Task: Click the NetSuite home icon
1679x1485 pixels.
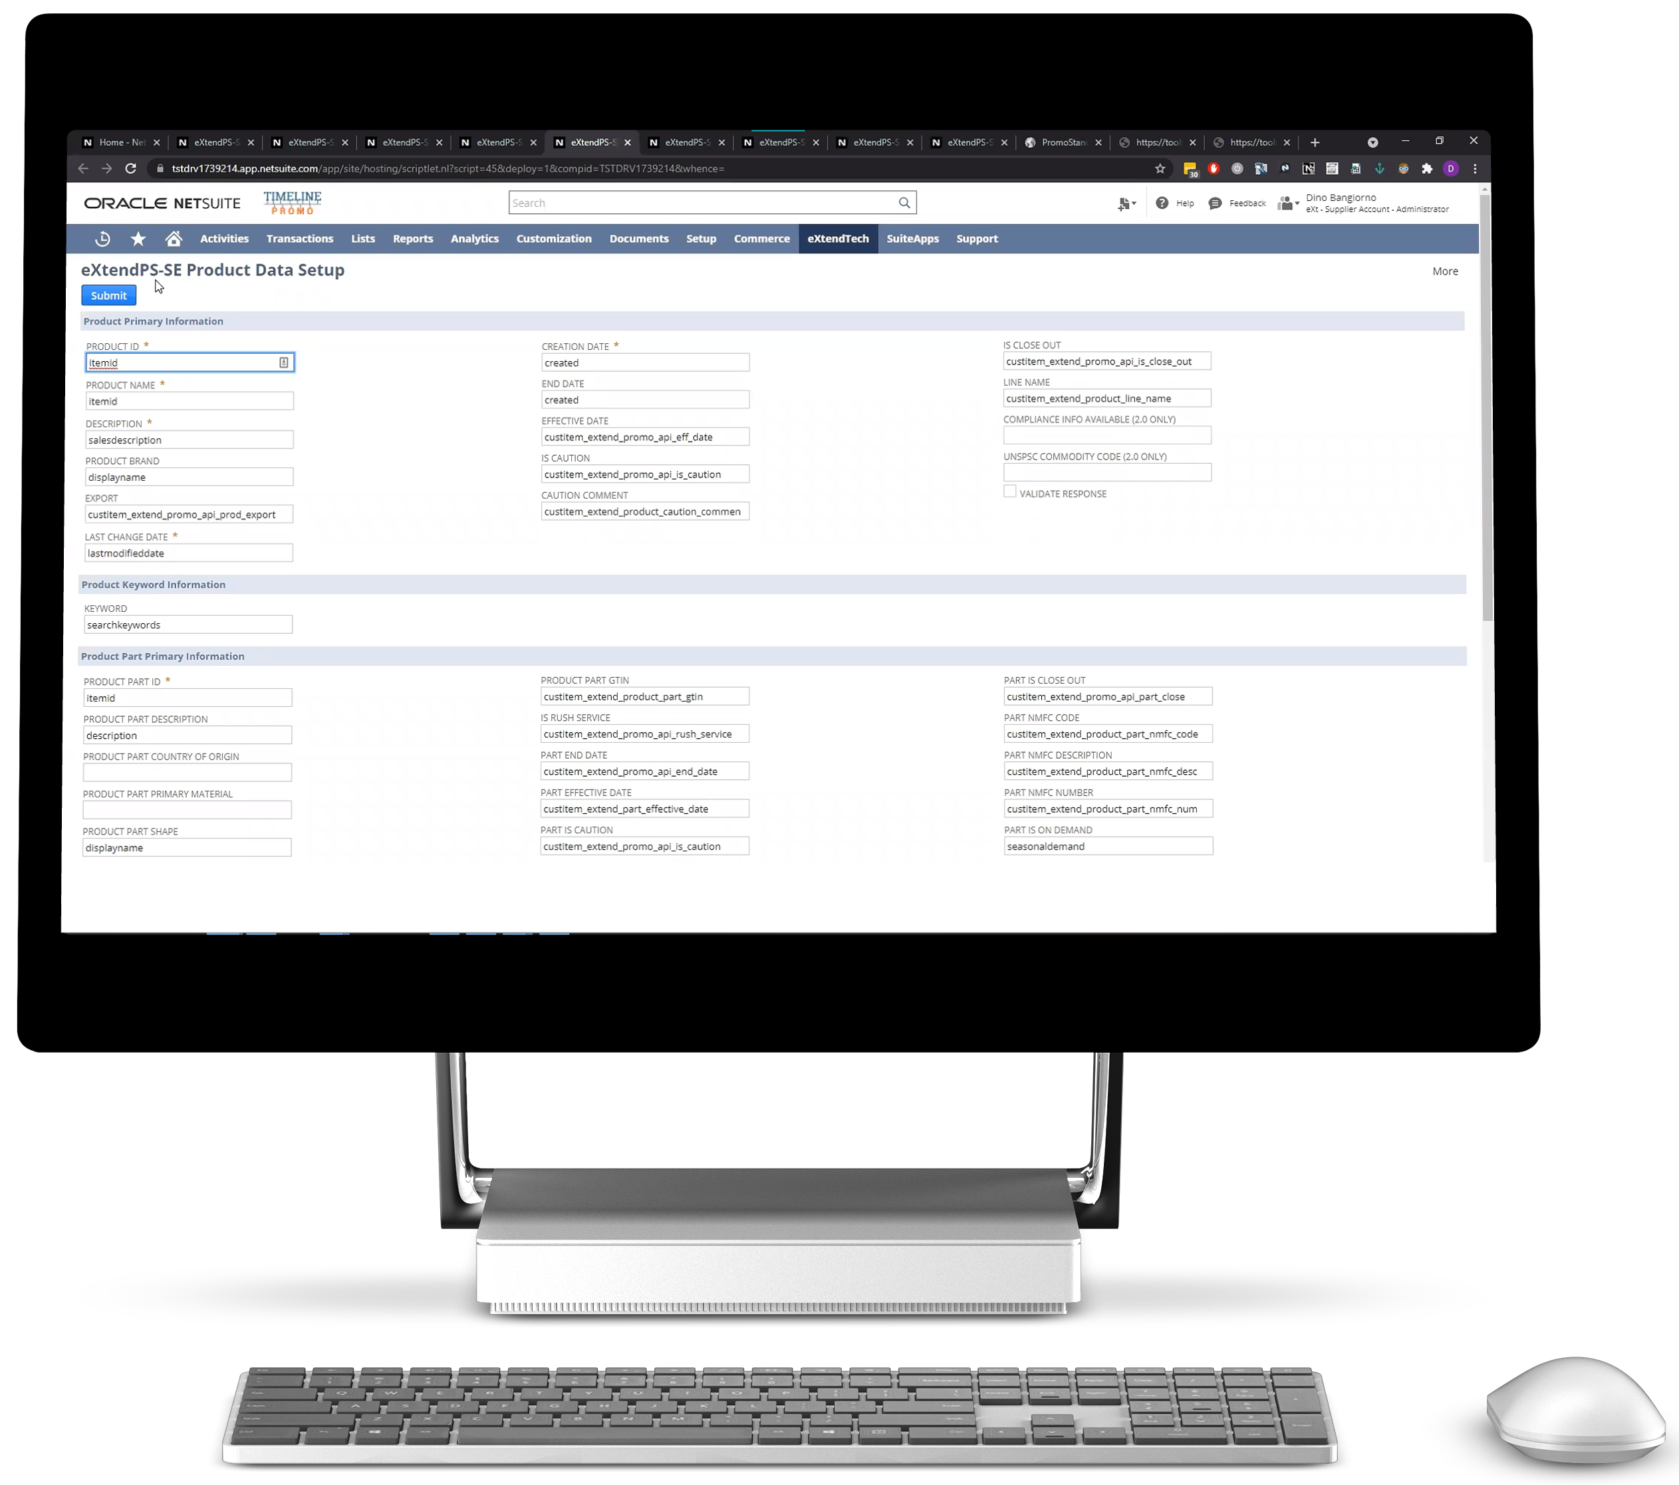Action: coord(172,238)
